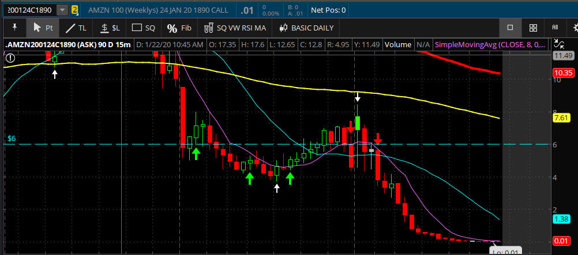Select the SQ rectangle drawing tool
The image size is (578, 255).
(x=144, y=28)
